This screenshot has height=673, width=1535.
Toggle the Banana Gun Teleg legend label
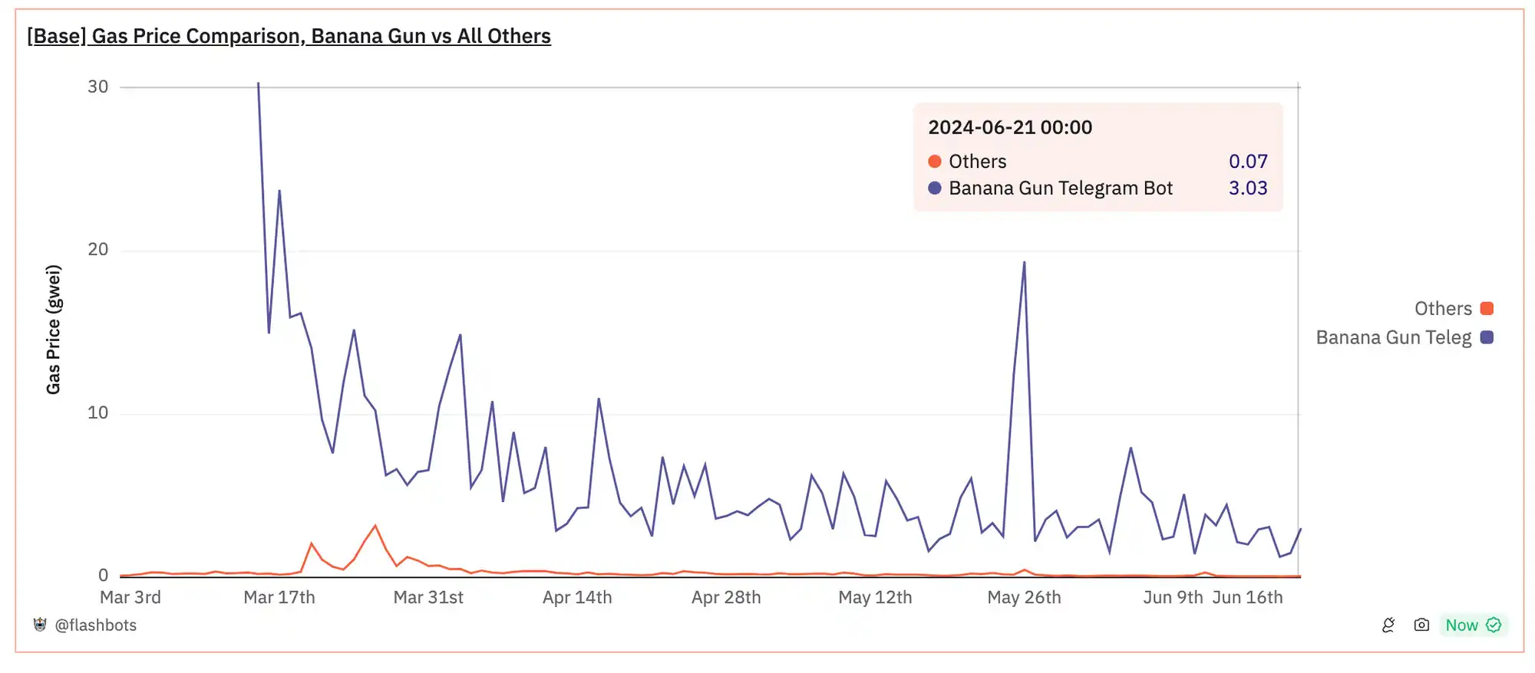[x=1394, y=338]
